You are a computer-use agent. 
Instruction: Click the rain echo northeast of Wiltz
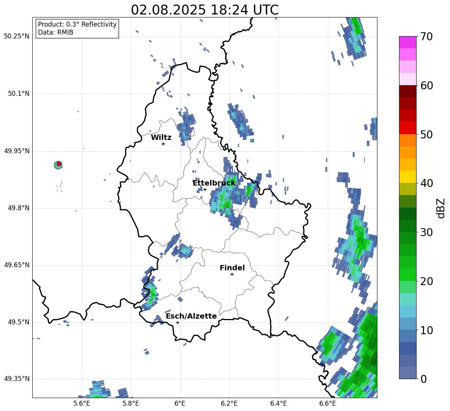[186, 126]
